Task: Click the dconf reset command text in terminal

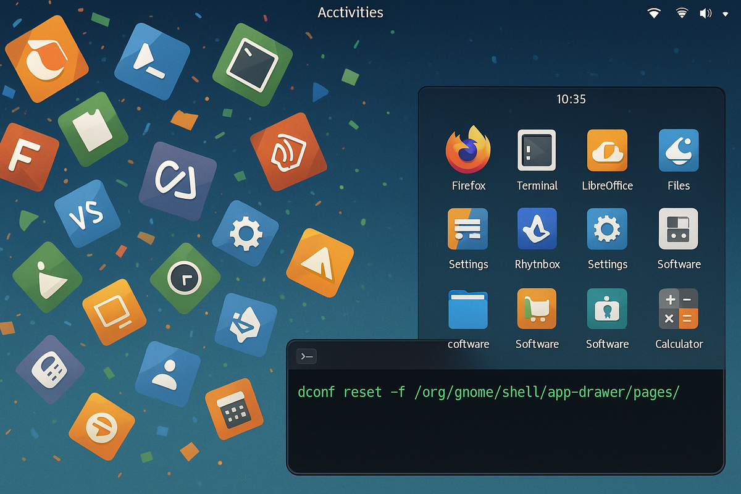Action: tap(488, 391)
